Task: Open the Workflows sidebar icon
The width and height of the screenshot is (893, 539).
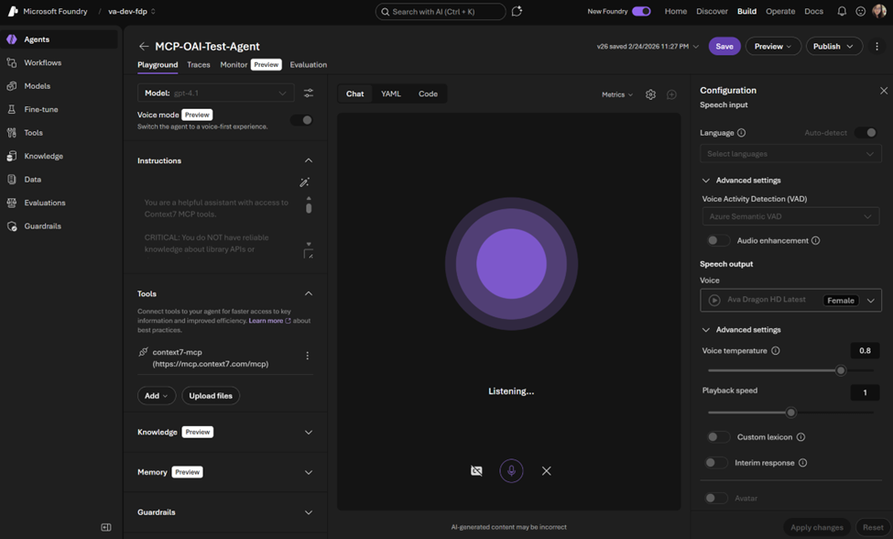Action: [x=11, y=62]
